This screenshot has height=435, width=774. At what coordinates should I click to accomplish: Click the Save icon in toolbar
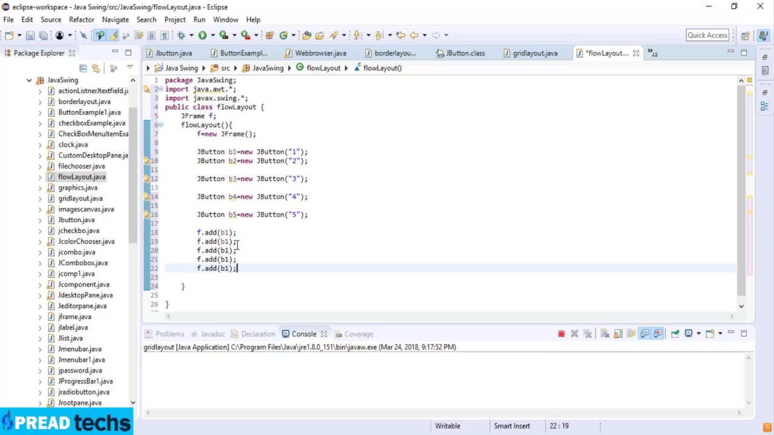point(30,36)
